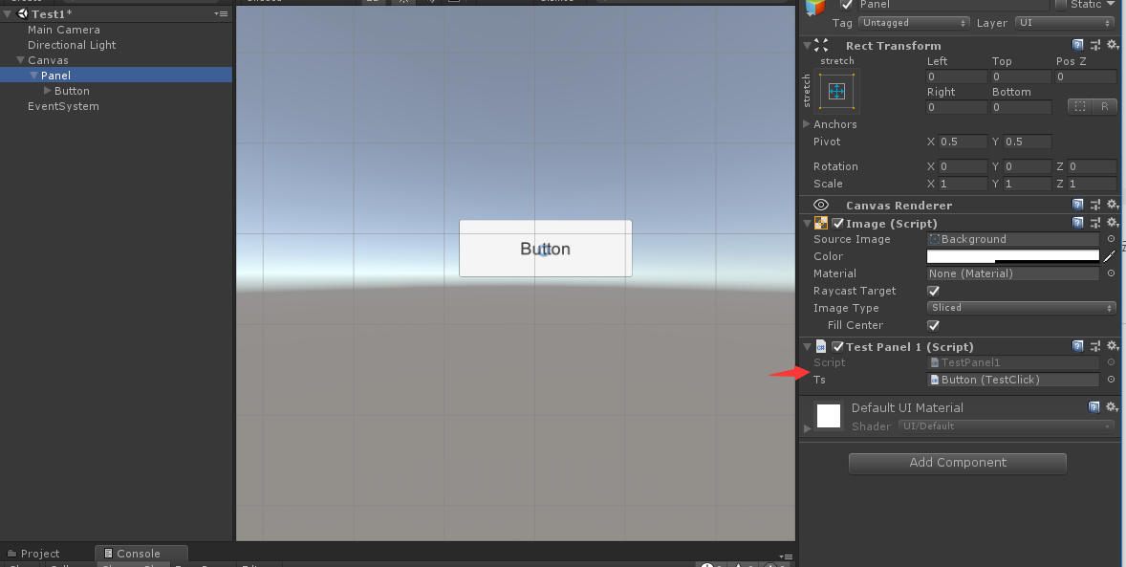The width and height of the screenshot is (1126, 567).
Task: Open the Source Image object picker circle
Action: 1109,239
